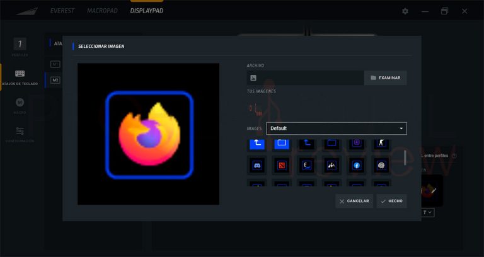Choose the Everest mountain image icon
The width and height of the screenshot is (484, 257).
tap(332, 166)
